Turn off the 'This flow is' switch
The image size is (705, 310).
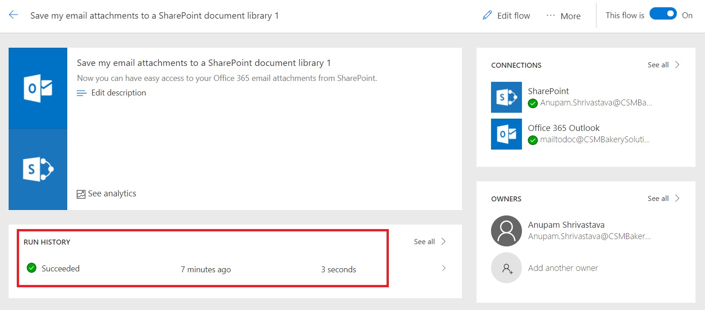(x=663, y=14)
